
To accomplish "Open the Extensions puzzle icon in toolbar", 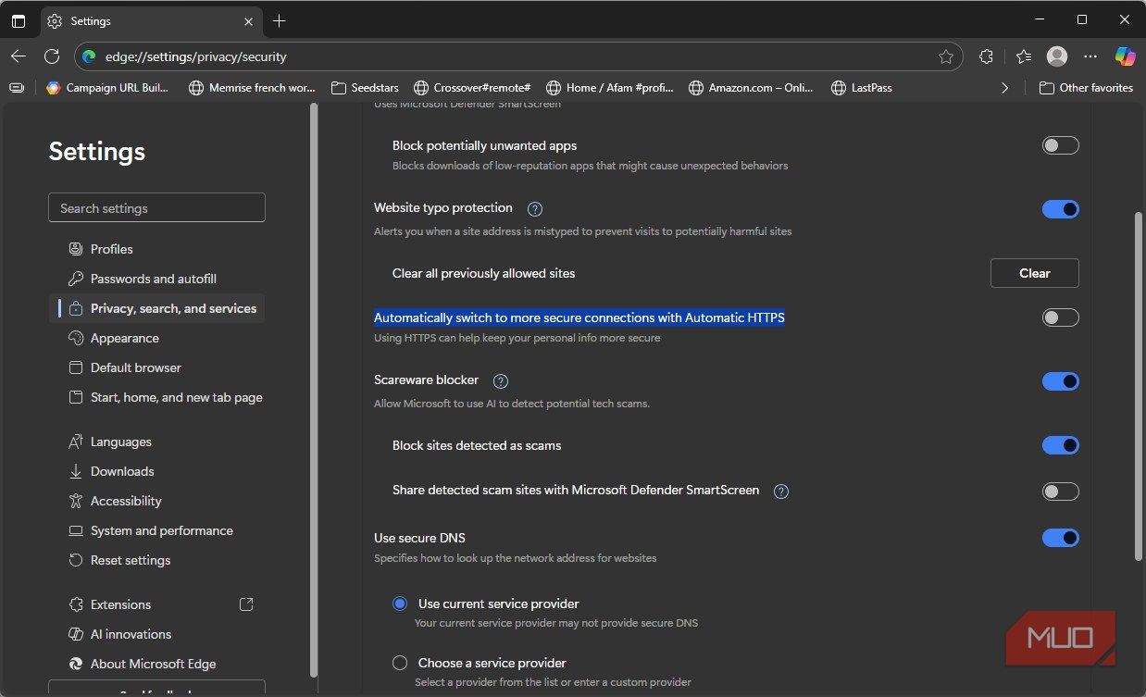I will pyautogui.click(x=987, y=56).
